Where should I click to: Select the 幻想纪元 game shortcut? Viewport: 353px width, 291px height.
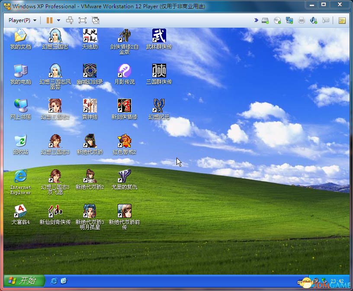tap(159, 109)
